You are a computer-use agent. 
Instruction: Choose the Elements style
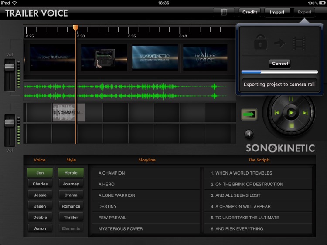click(71, 228)
